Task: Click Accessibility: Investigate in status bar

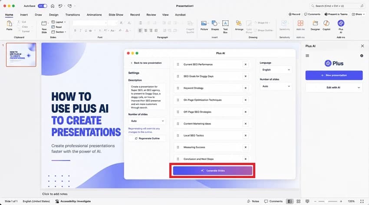Action: tap(73, 201)
